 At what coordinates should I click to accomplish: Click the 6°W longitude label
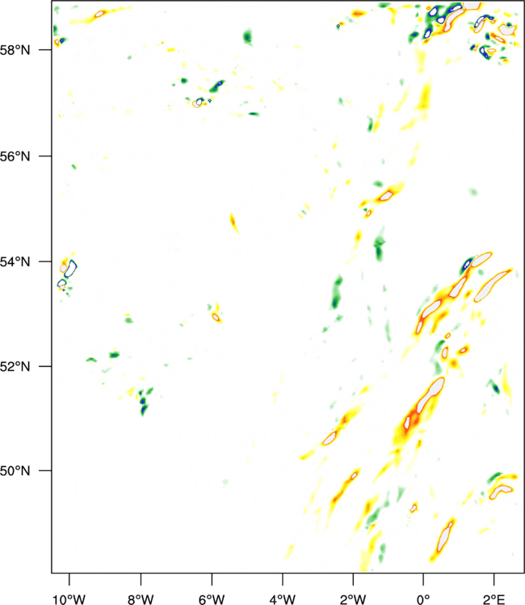click(212, 599)
